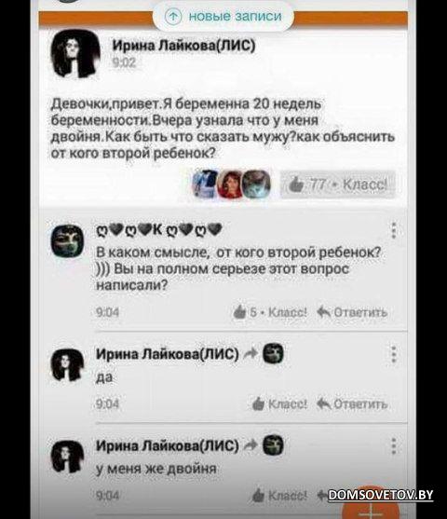Image resolution: width=447 pixels, height=519 pixels.
Task: Open the three-dot menu on the 'да' reply
Action: click(x=393, y=354)
